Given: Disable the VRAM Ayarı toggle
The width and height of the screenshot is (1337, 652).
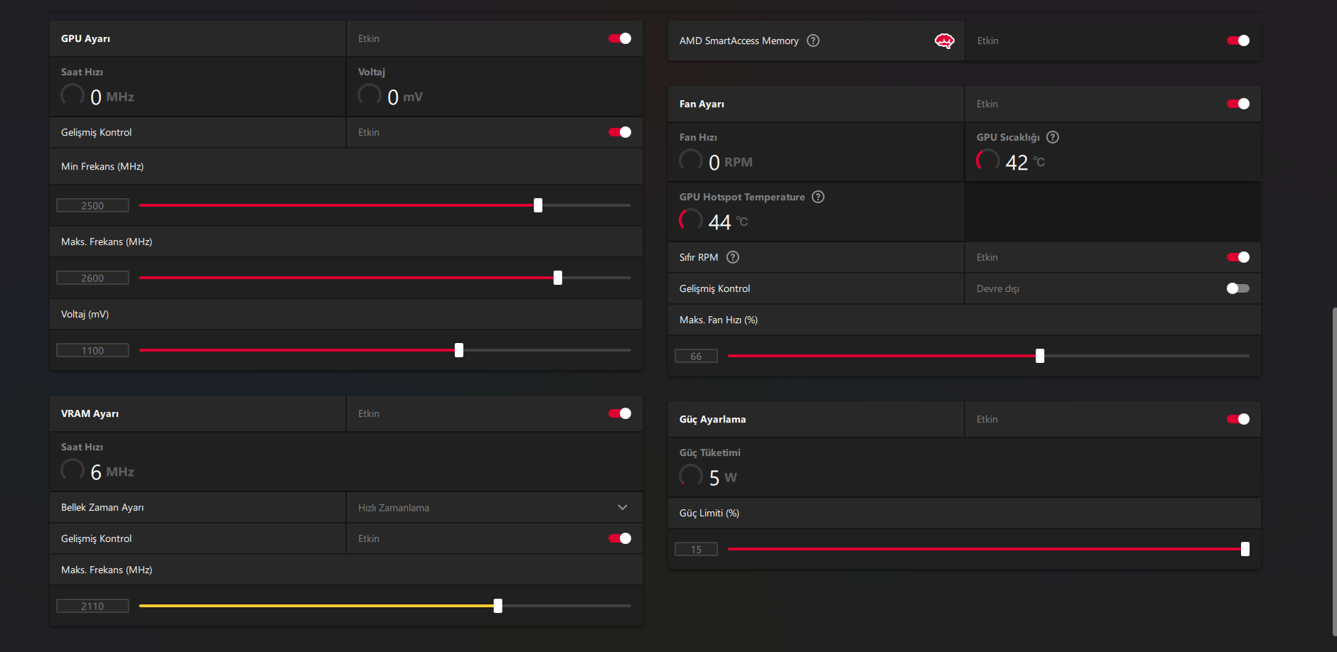Looking at the screenshot, I should [x=620, y=413].
